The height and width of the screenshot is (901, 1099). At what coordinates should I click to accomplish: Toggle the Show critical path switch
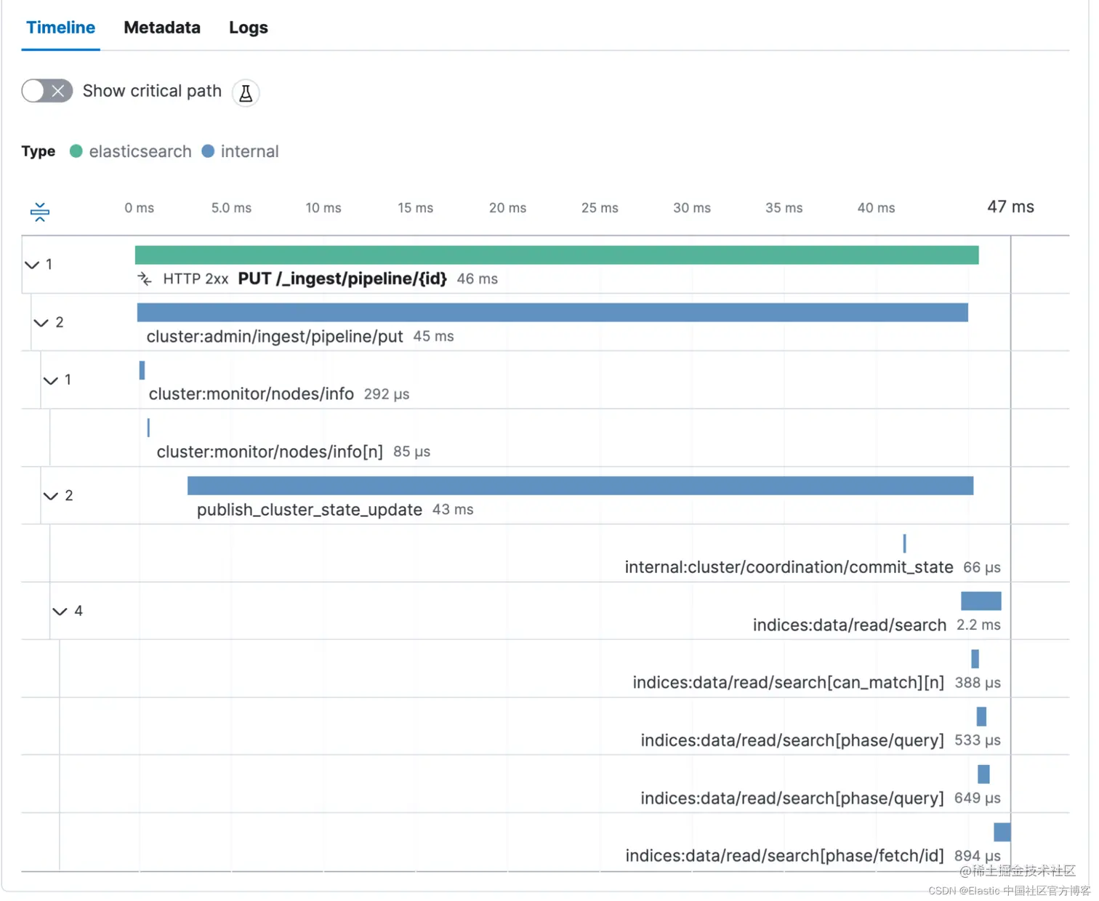47,91
